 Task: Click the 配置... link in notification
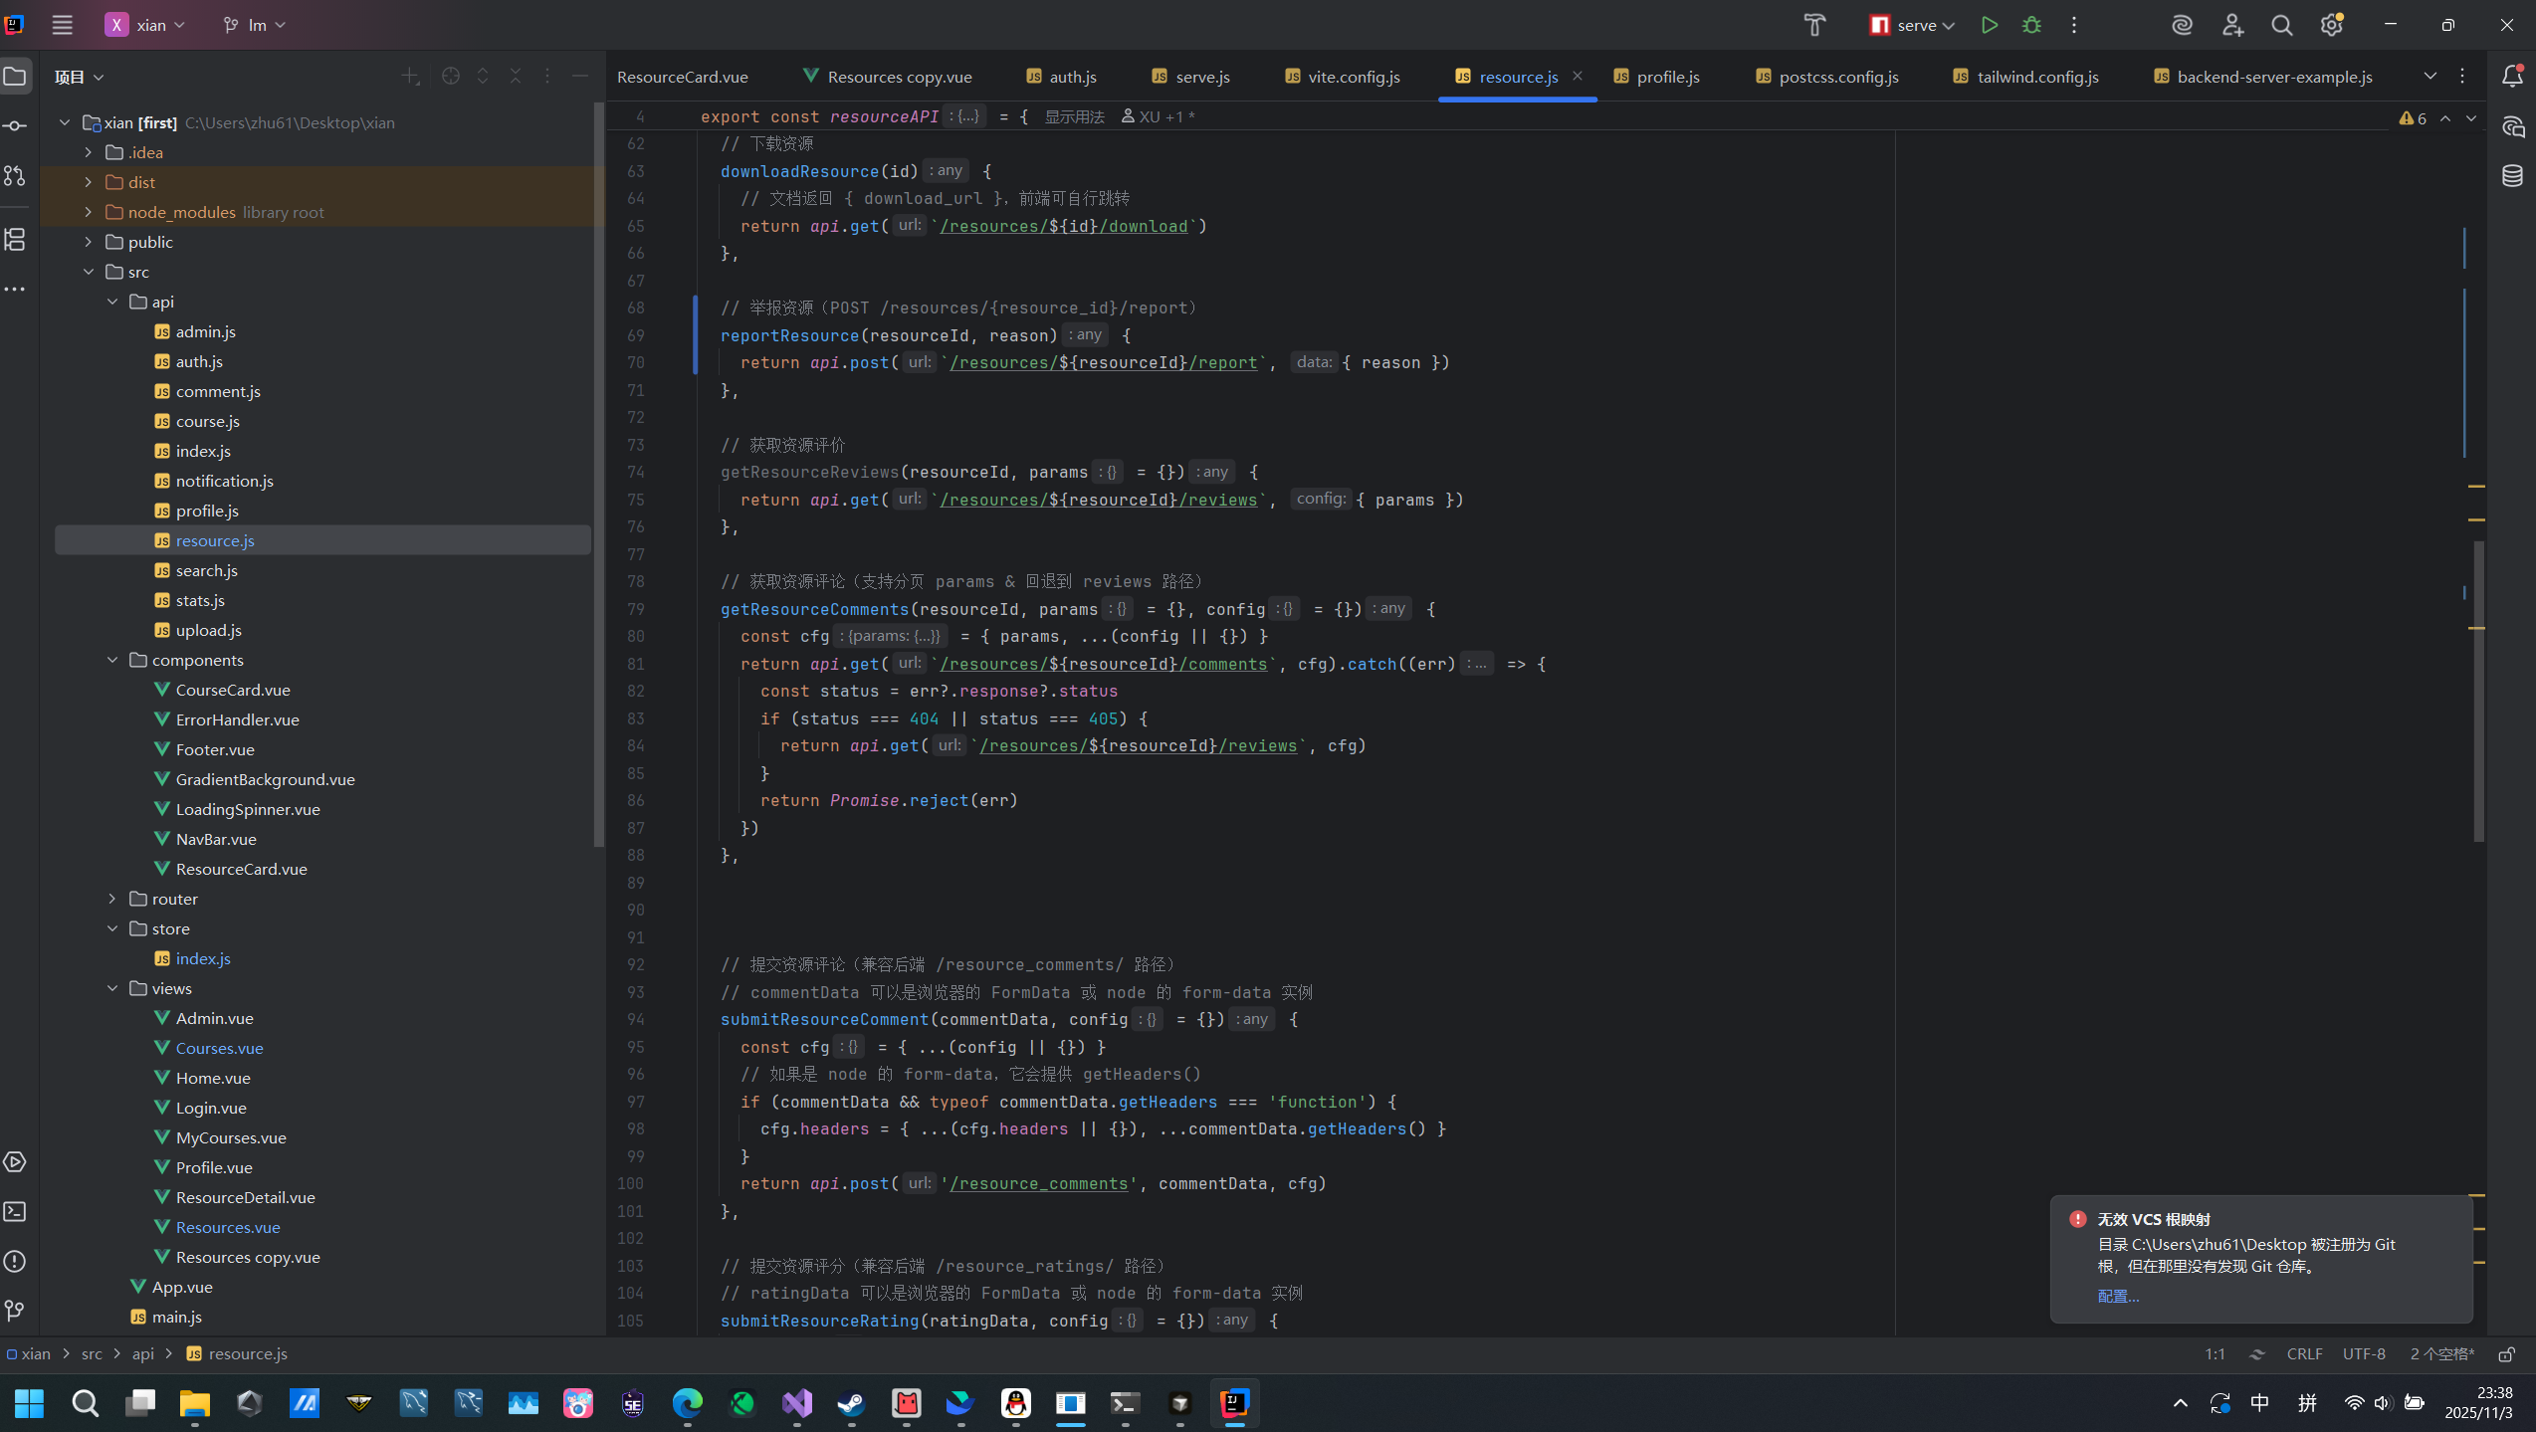(x=2117, y=1296)
